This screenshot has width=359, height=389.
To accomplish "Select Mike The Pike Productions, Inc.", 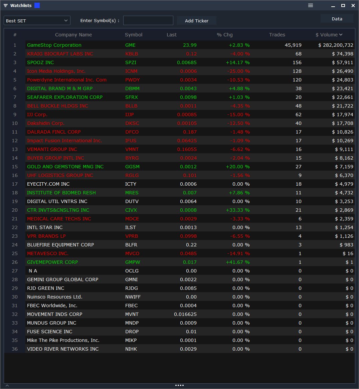I will [63, 340].
